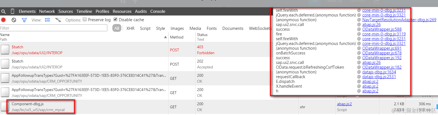Filter requests by Fonts
Viewport: 438px width, 115px height.
(x=212, y=28)
